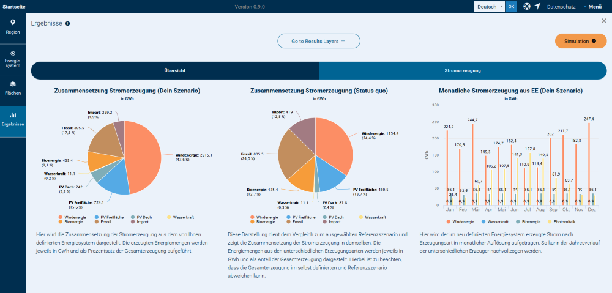The height and width of the screenshot is (293, 612).
Task: Select the Ergebnisse bar-chart sidebar item
Action: (x=13, y=120)
